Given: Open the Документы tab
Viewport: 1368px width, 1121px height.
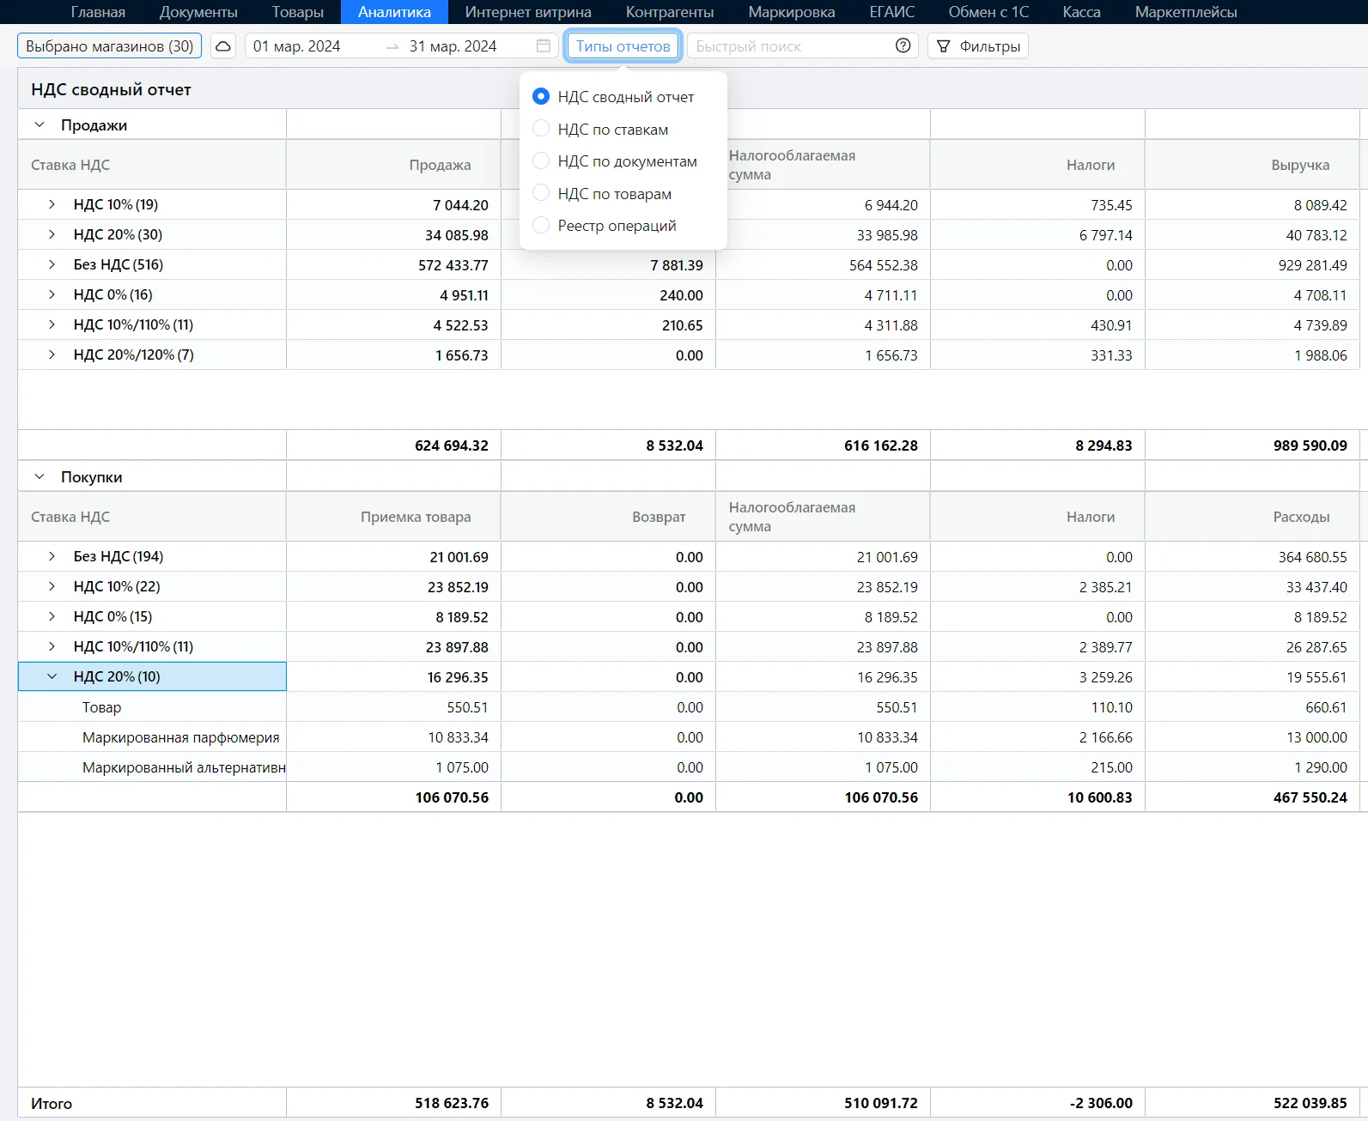Looking at the screenshot, I should 198,12.
